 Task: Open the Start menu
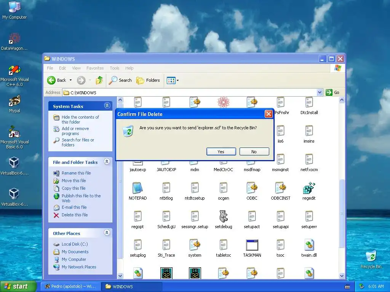(x=18, y=286)
